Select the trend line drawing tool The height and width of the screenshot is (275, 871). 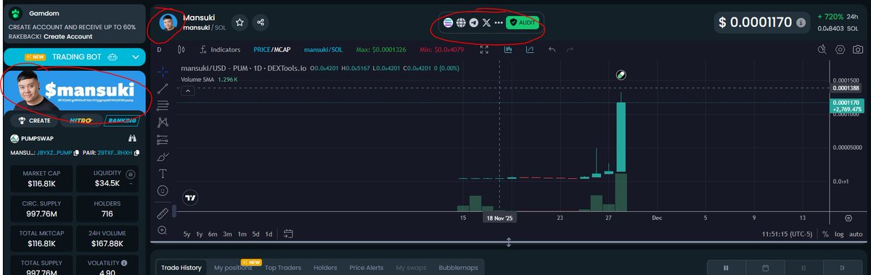[163, 88]
